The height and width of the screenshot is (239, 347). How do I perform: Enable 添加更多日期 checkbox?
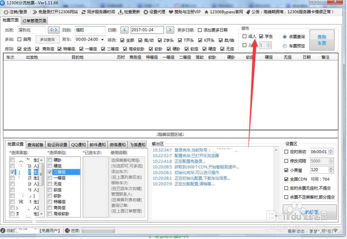click(200, 30)
